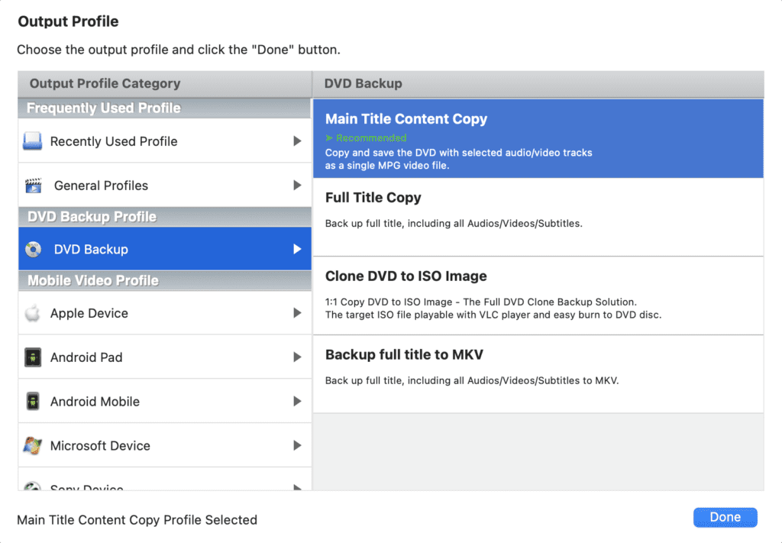Choose Backup full title to MKV profile
The height and width of the screenshot is (543, 782).
(538, 374)
